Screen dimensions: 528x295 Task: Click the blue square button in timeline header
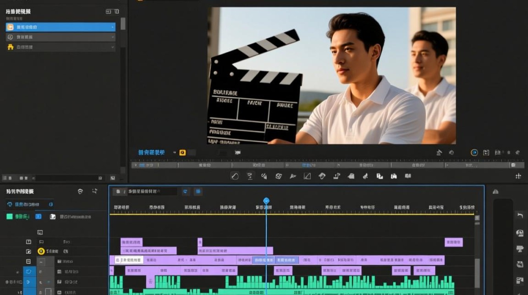point(198,192)
